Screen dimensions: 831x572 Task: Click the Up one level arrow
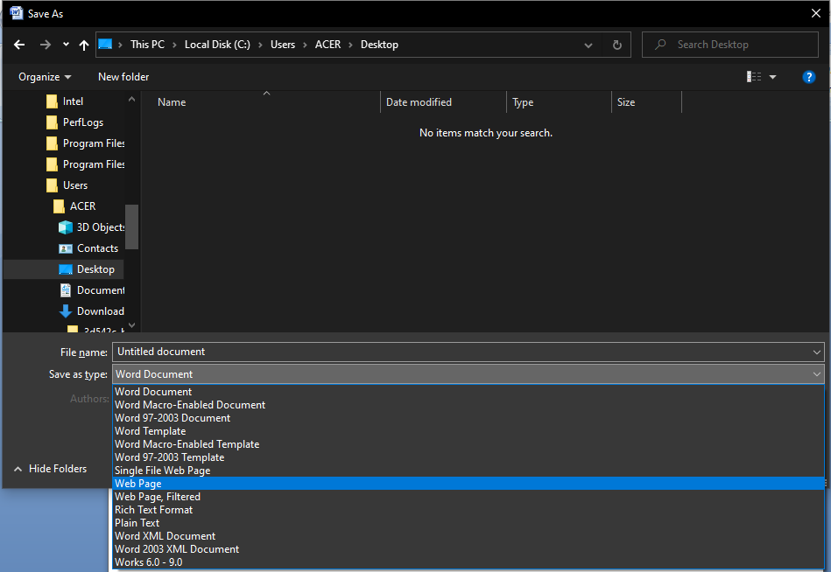click(84, 45)
